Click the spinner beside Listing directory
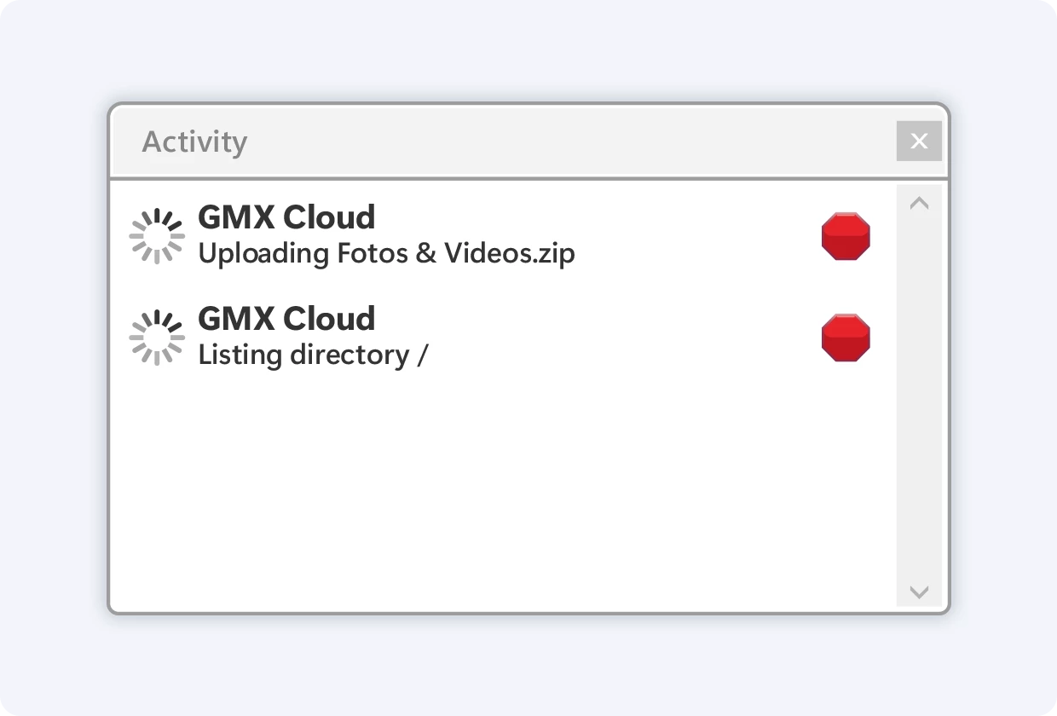1057x716 pixels. (157, 338)
